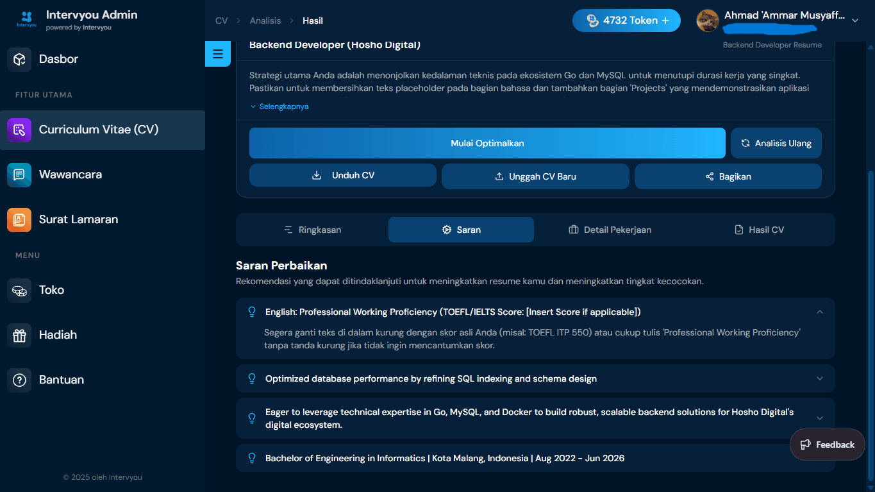Open the Hasil CV tab
The image size is (875, 492).
(759, 230)
